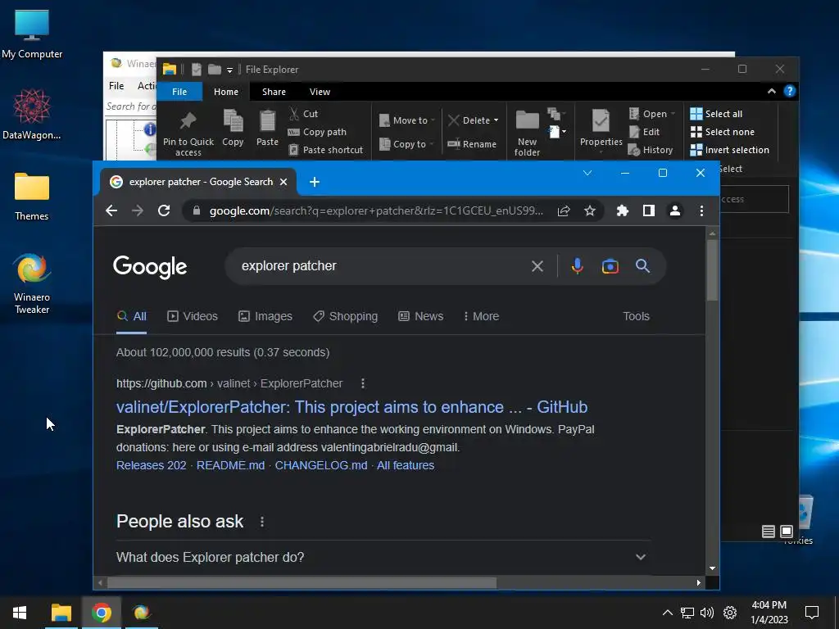The height and width of the screenshot is (629, 839).
Task: Click Chrome vertical scrollbar thumb
Action: tap(712, 269)
